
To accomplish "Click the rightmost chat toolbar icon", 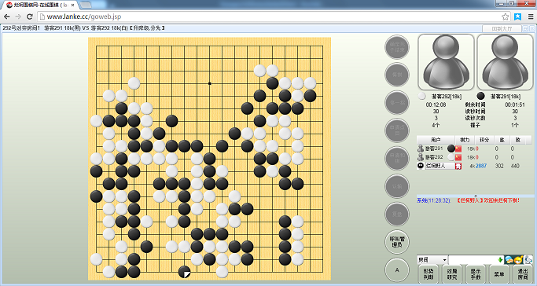I will pyautogui.click(x=528, y=259).
